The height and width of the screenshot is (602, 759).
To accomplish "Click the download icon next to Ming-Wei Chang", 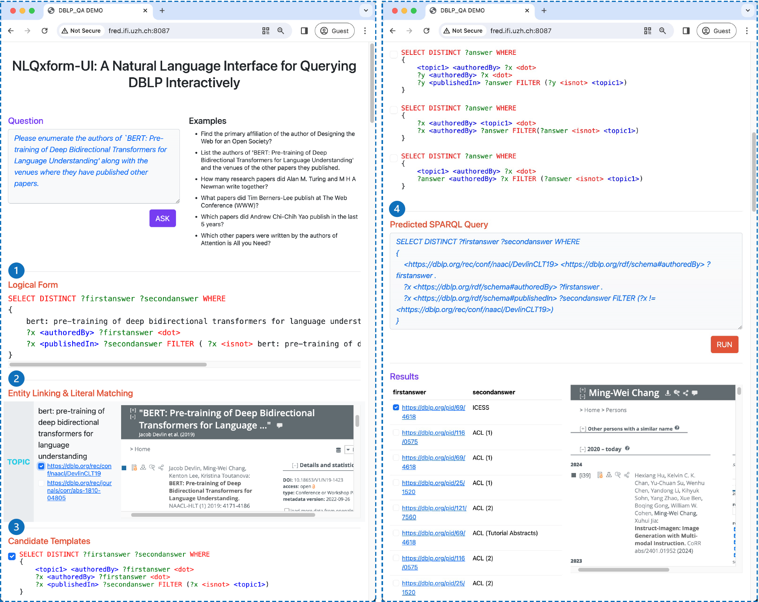I will tap(667, 393).
